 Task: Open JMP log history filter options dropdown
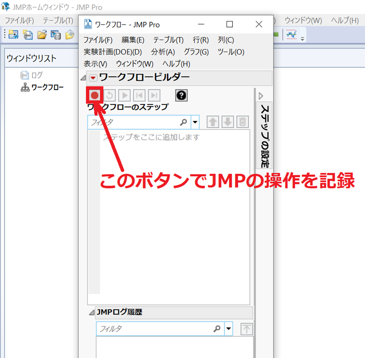point(229,329)
